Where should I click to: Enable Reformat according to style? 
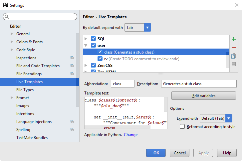(182, 126)
